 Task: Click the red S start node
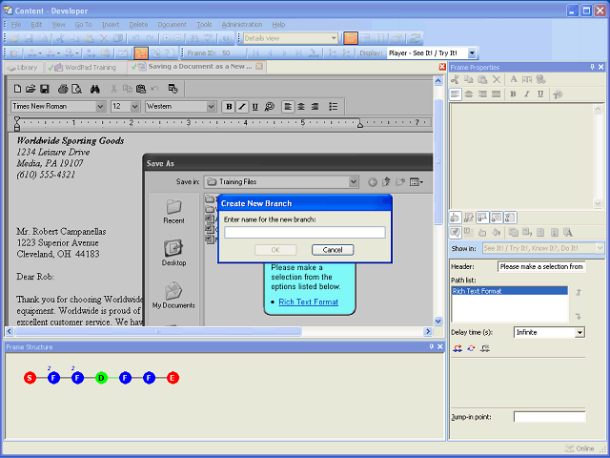[x=30, y=378]
